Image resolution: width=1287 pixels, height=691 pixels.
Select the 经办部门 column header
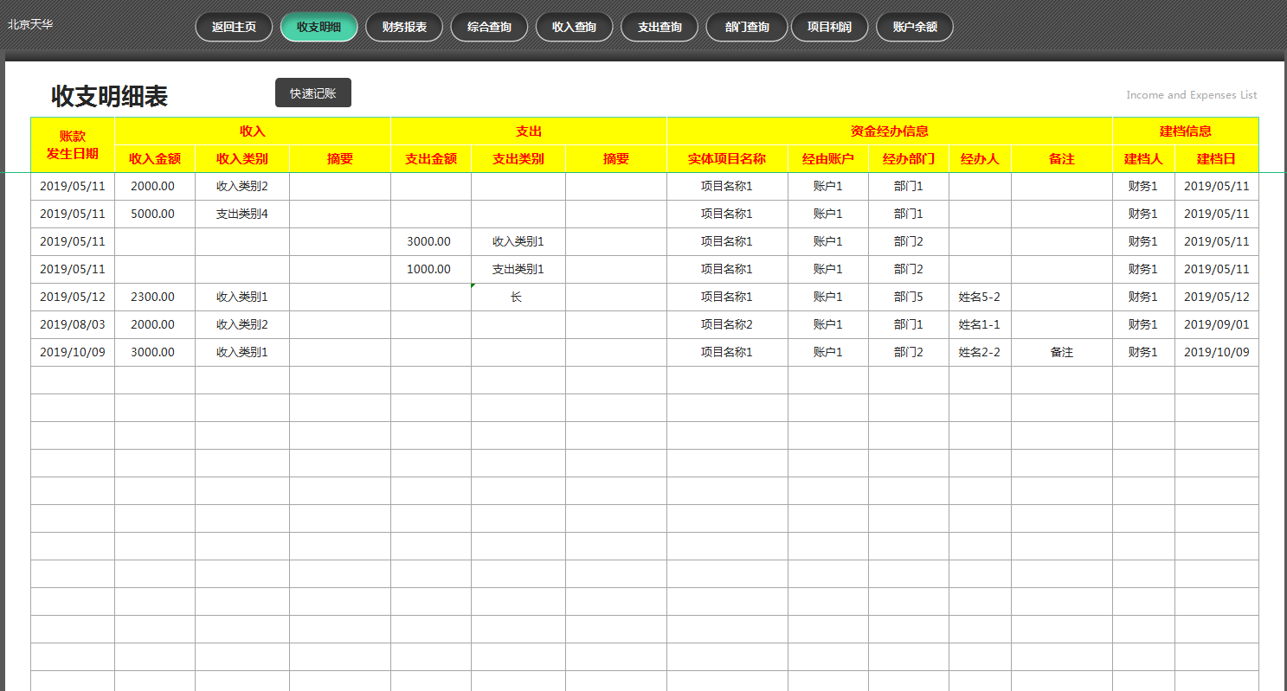click(909, 159)
